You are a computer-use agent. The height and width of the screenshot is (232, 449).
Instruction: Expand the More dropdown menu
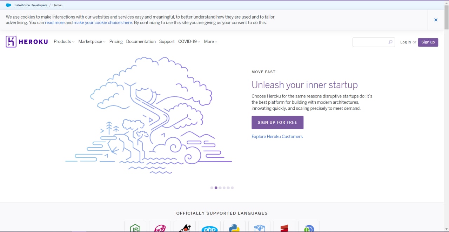click(210, 41)
